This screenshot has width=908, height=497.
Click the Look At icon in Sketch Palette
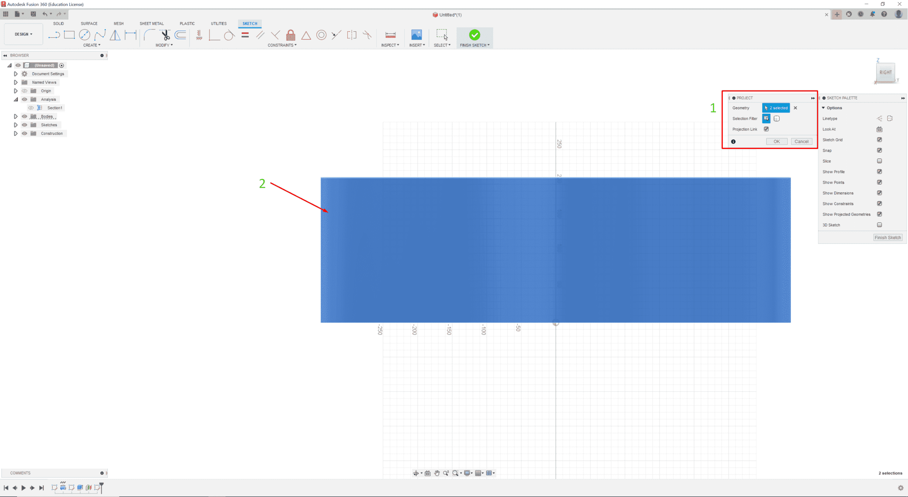[879, 129]
